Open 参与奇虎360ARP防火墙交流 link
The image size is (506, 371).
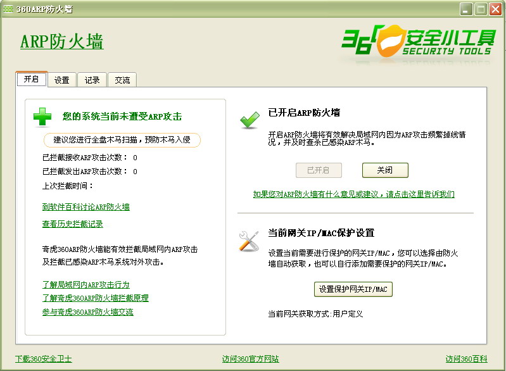tap(88, 312)
